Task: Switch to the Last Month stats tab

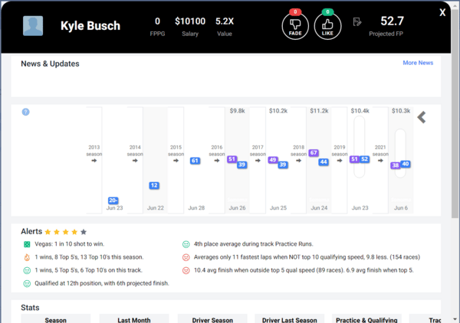Action: pos(133,319)
